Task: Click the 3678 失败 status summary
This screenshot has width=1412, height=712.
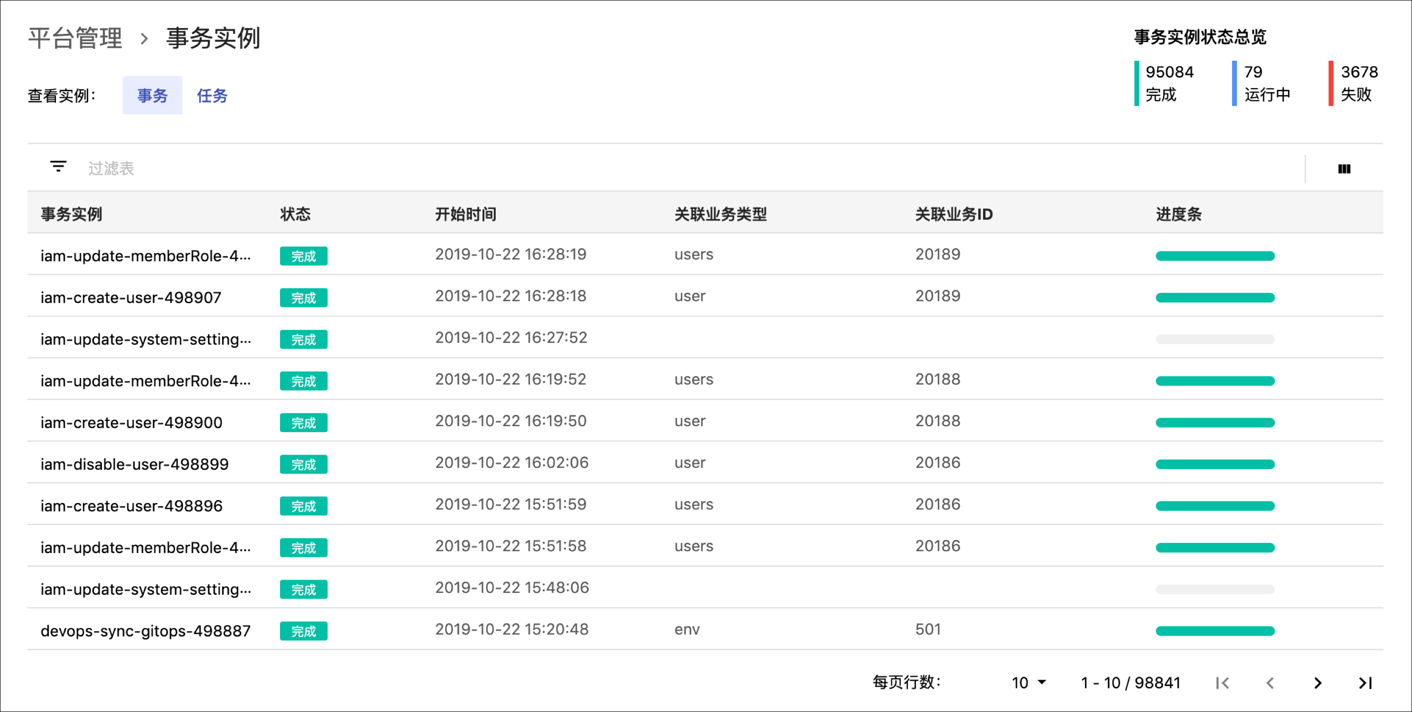Action: click(x=1354, y=83)
